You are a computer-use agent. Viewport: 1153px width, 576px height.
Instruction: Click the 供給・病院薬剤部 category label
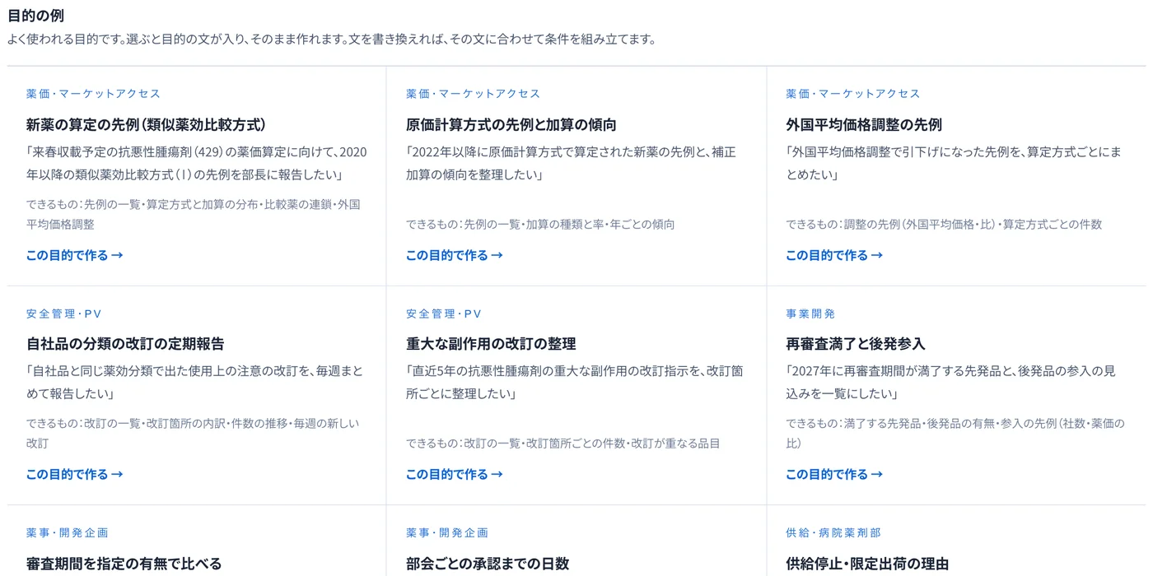[x=833, y=532]
